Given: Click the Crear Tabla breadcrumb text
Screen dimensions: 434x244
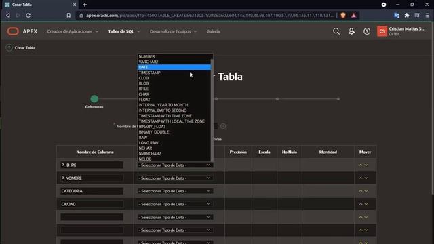Looking at the screenshot, I should 25,48.
